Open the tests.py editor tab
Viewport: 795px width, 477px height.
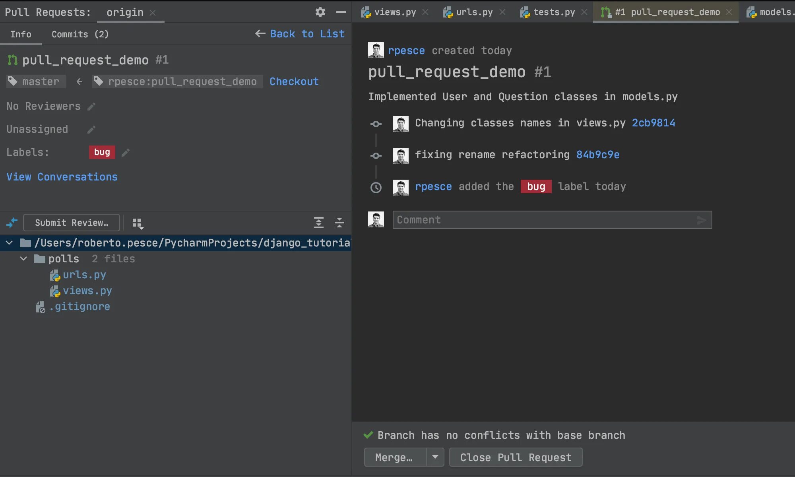point(553,12)
